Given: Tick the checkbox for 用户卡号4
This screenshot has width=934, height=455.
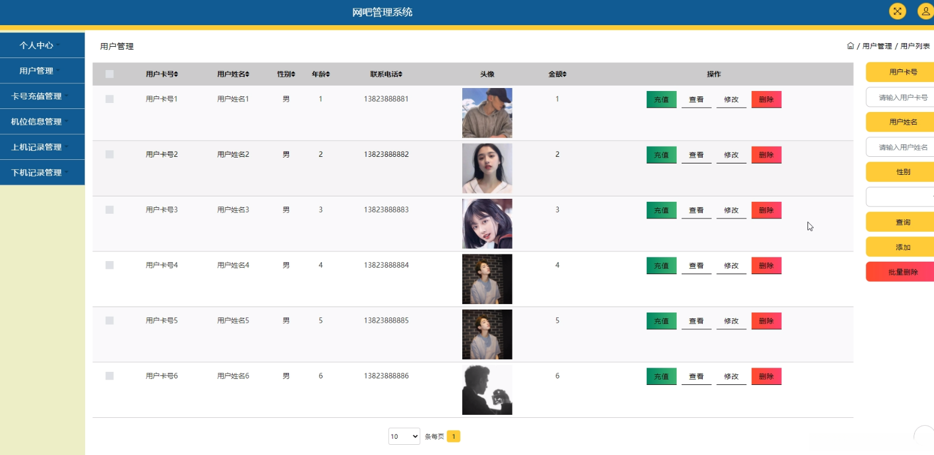Looking at the screenshot, I should [x=110, y=265].
